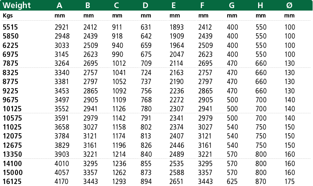The width and height of the screenshot is (313, 186).
Task: Click the 16125 weight entry
Action: click(12, 182)
